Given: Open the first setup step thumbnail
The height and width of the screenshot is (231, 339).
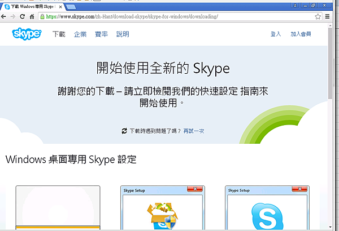Looking at the screenshot, I should click(58, 208).
